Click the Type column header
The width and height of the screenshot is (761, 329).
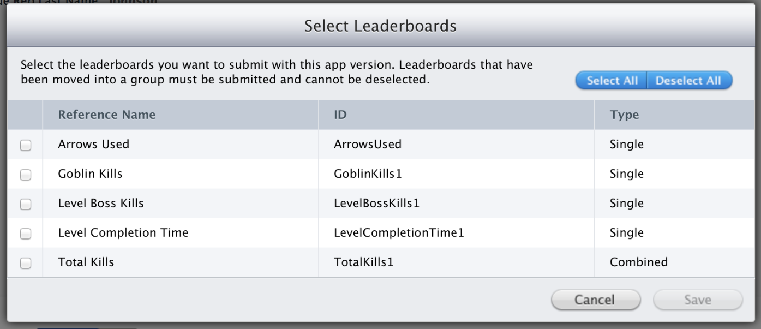(624, 115)
